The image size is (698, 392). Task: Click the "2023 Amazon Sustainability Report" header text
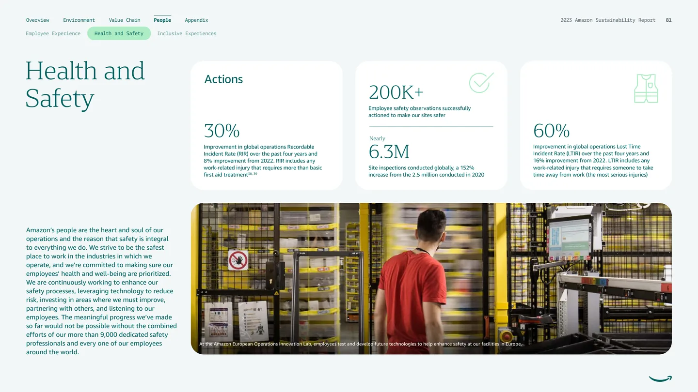tap(608, 20)
